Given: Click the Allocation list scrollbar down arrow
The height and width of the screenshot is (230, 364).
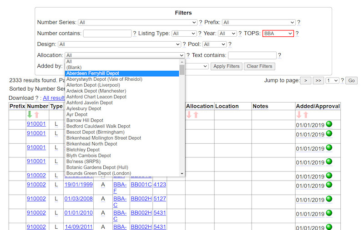Looking at the screenshot, I should point(182,173).
